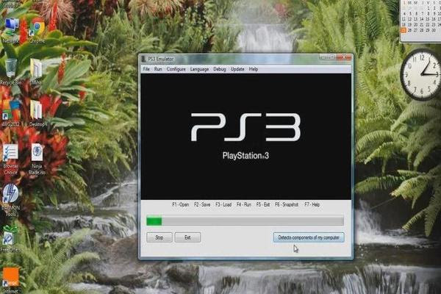Open the Debug menu
Image resolution: width=441 pixels, height=294 pixels.
pos(219,69)
